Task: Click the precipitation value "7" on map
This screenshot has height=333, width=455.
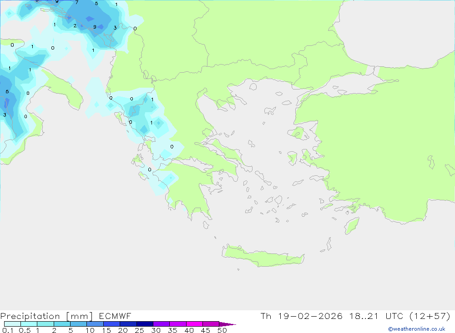Action: 76,2
